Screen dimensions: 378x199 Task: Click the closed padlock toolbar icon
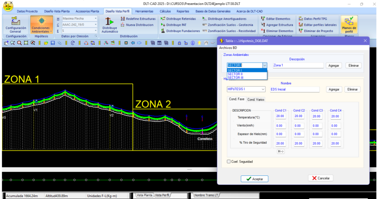click(179, 43)
